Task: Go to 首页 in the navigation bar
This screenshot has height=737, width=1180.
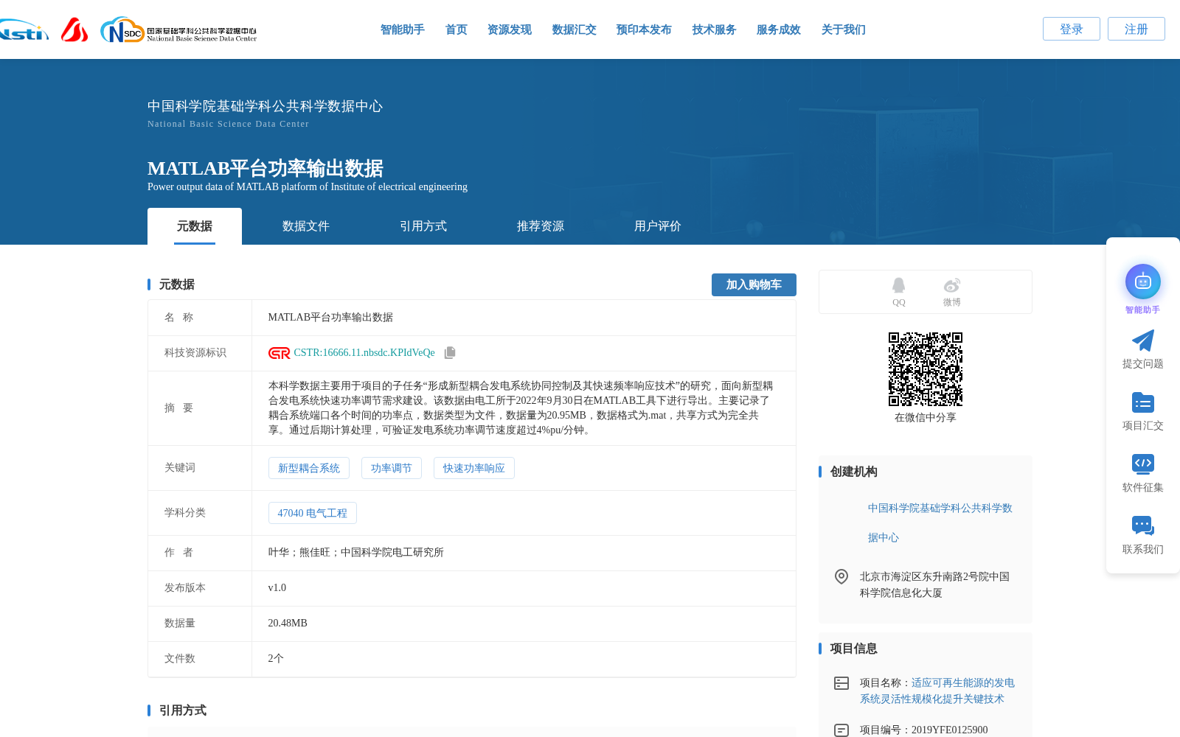Action: (457, 29)
